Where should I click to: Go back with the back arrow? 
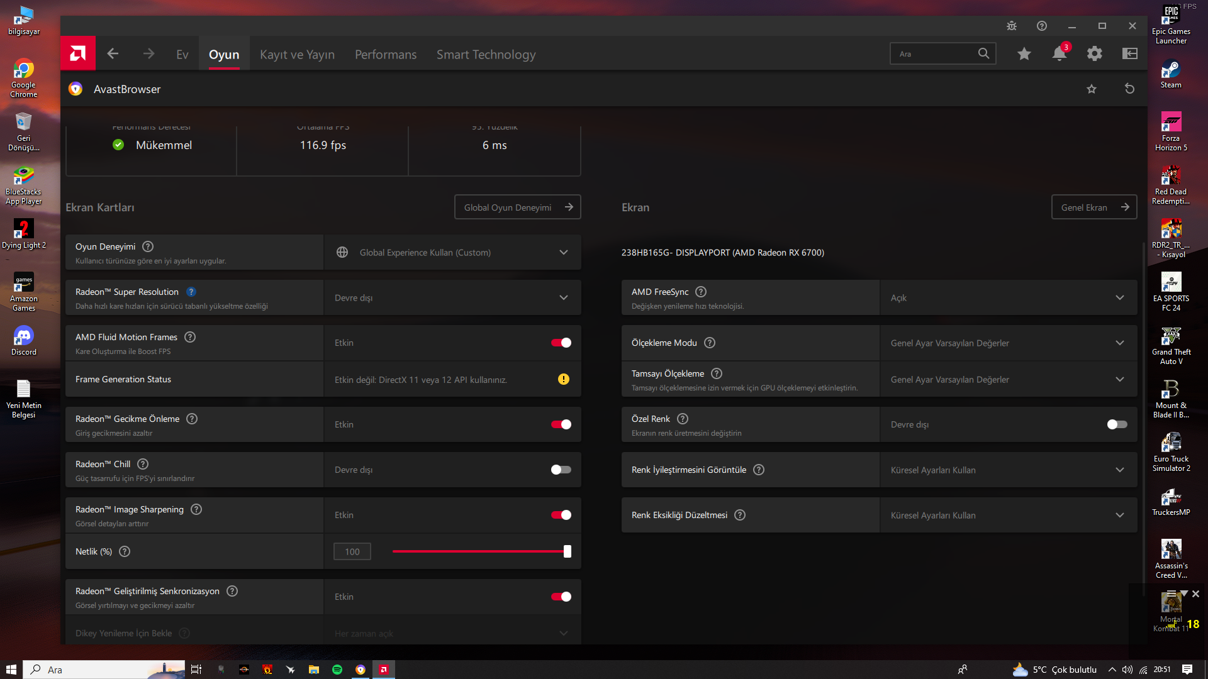pyautogui.click(x=113, y=54)
